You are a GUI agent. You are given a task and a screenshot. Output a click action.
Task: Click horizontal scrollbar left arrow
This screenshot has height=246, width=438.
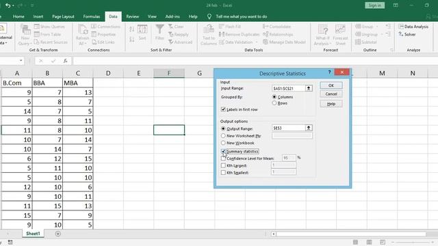click(274, 234)
